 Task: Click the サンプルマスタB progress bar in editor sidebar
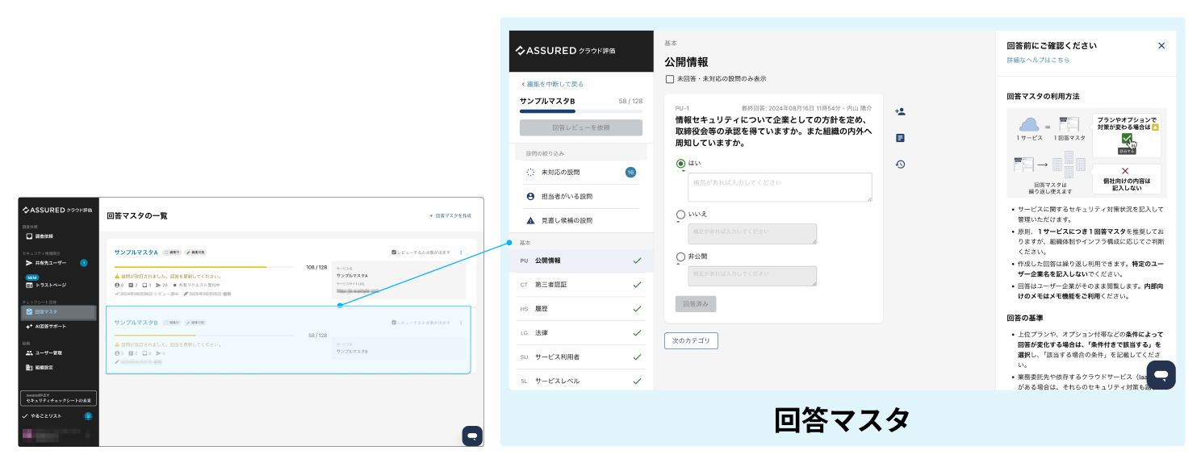click(x=581, y=111)
